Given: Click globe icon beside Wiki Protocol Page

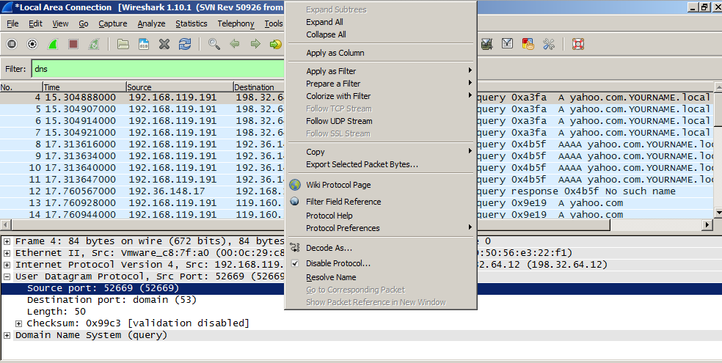Looking at the screenshot, I should click(295, 185).
